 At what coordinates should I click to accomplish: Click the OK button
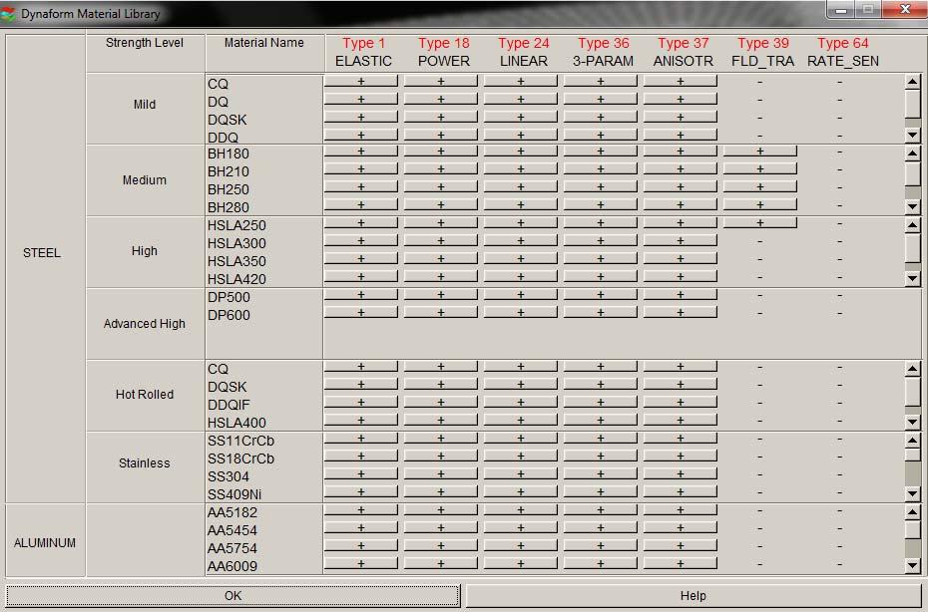point(232,595)
